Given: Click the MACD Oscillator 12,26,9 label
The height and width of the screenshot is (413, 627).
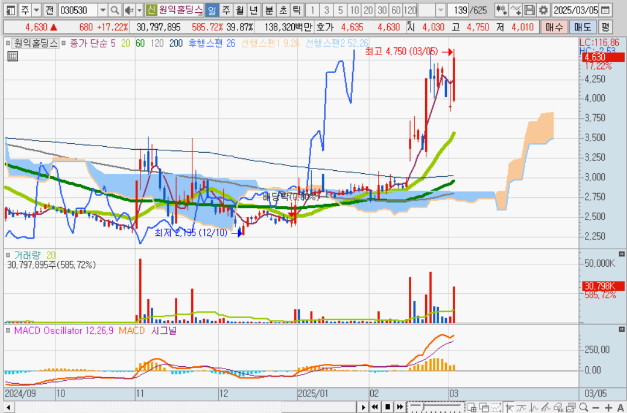Looking at the screenshot, I should (64, 331).
